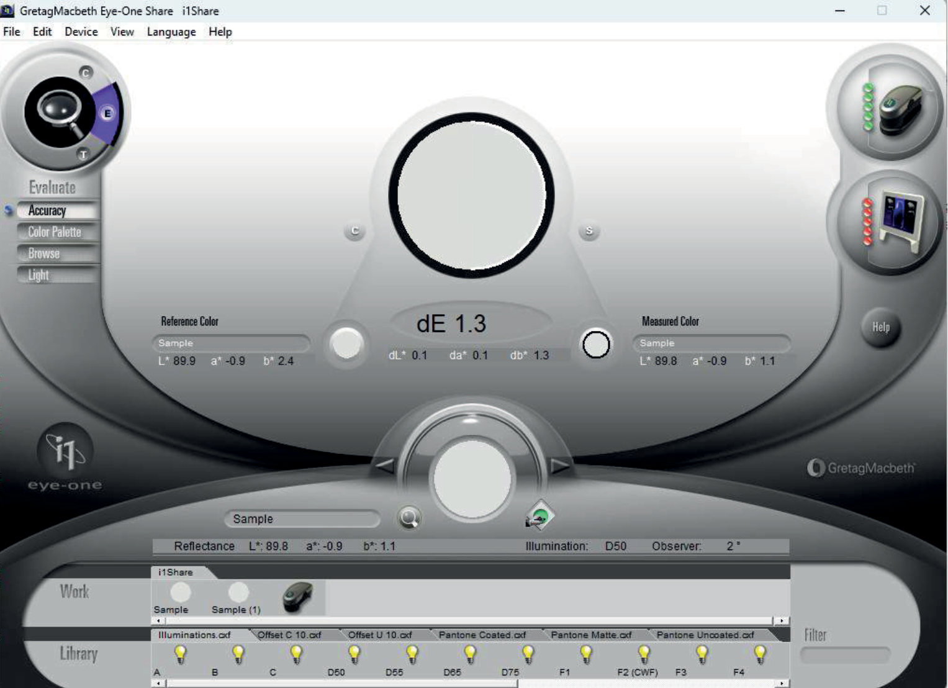Open the Help menu in menu bar

220,32
